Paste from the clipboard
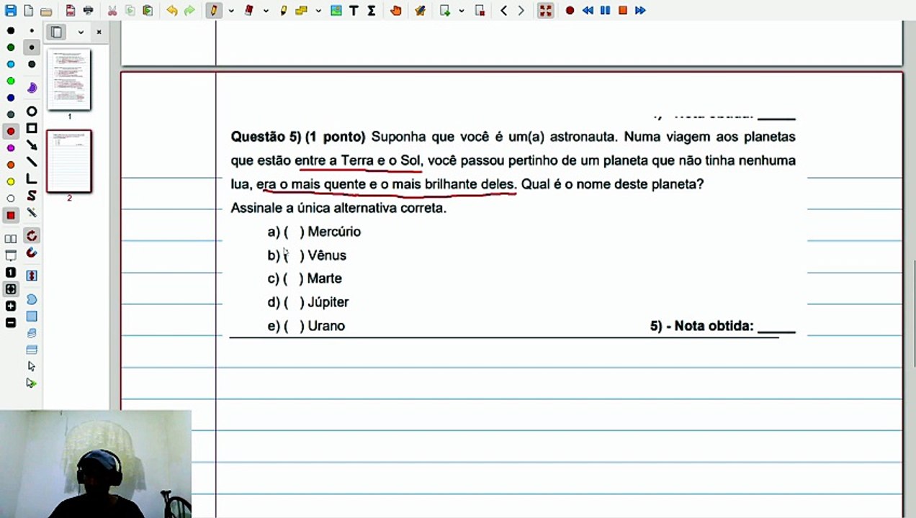This screenshot has height=518, width=916. [148, 11]
